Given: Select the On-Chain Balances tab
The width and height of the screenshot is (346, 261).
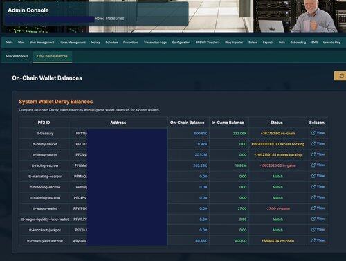Looking at the screenshot, I should pyautogui.click(x=53, y=56).
